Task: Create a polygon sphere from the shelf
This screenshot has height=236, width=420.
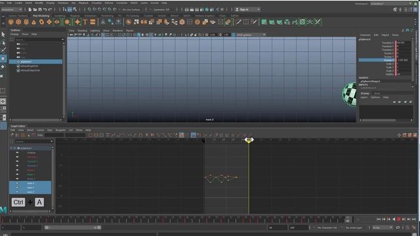Action: tap(10, 22)
